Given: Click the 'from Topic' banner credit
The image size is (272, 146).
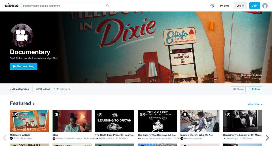Looking at the screenshot, I should click(257, 78).
